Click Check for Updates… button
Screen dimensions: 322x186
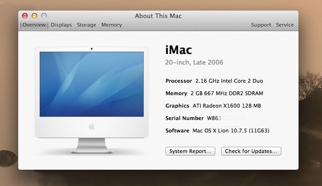[x=251, y=151]
